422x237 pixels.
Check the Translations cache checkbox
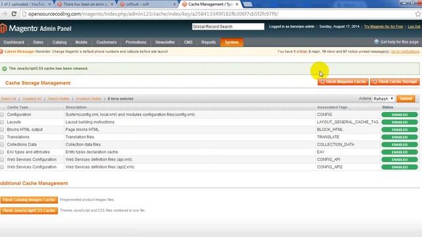2,137
